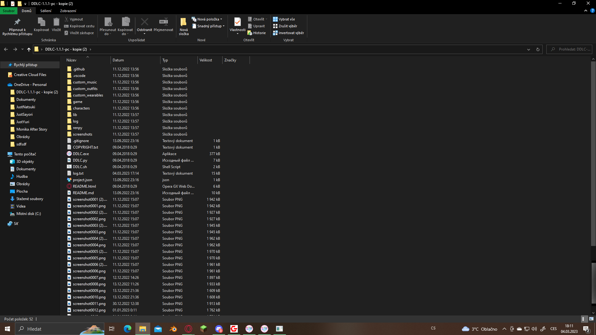Click Vybrat vše to select all files
This screenshot has width=596, height=335.
click(x=284, y=19)
